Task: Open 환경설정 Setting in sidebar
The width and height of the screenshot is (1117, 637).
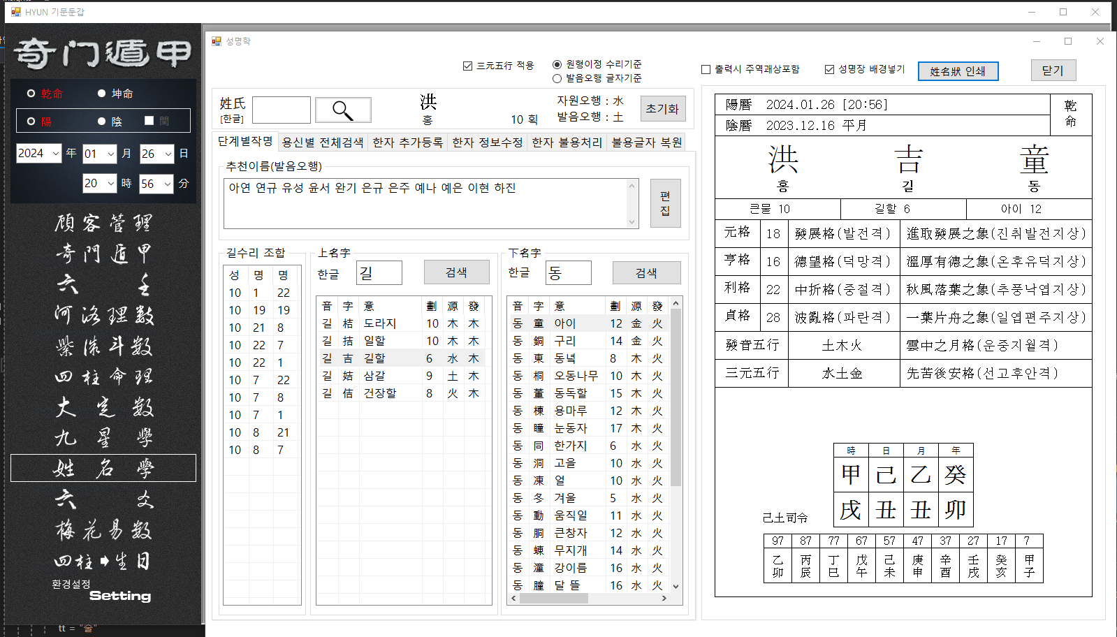Action: point(102,590)
